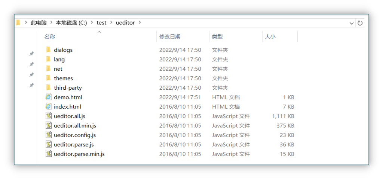This screenshot has width=383, height=179.
Task: Go to 此电脑 in breadcrumb
Action: (x=39, y=23)
